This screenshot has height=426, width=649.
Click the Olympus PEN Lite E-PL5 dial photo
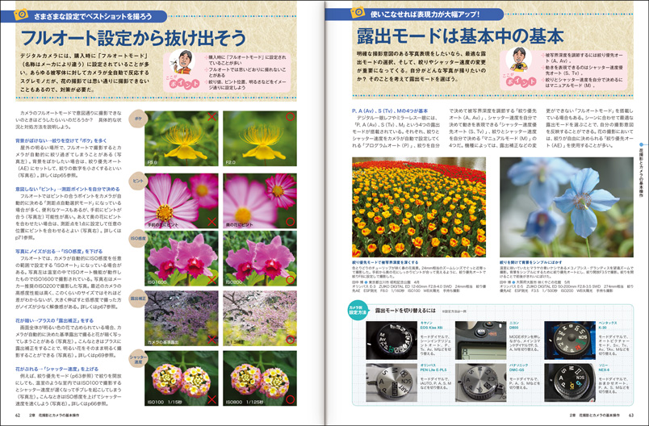391,382
